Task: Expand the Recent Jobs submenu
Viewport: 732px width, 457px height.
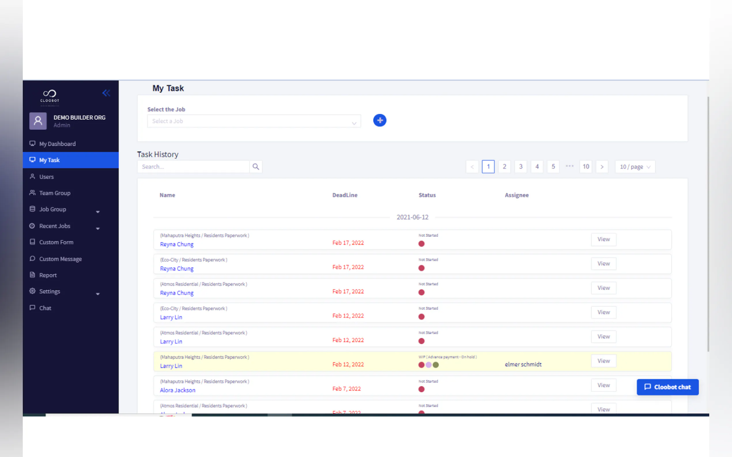Action: (x=97, y=228)
